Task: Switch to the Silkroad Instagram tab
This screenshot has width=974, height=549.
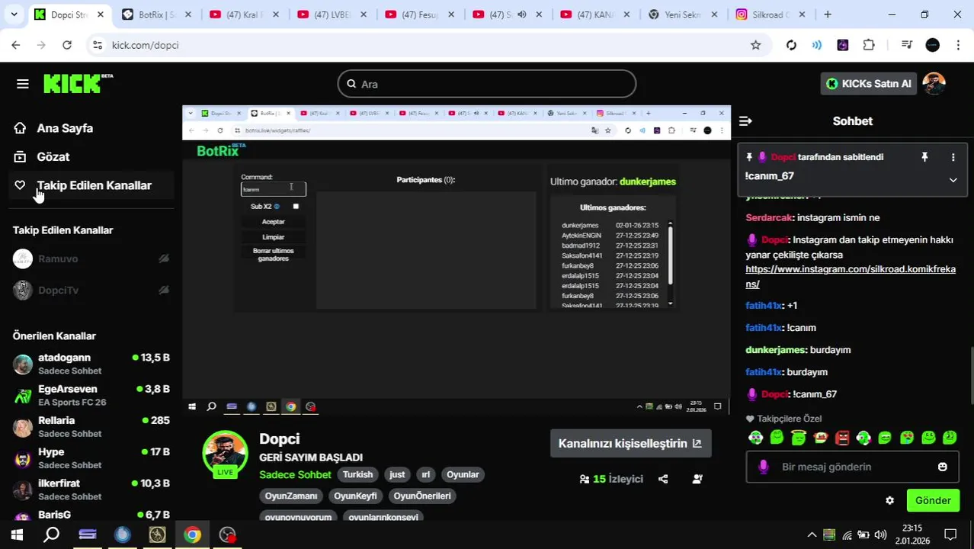Action: point(771,14)
